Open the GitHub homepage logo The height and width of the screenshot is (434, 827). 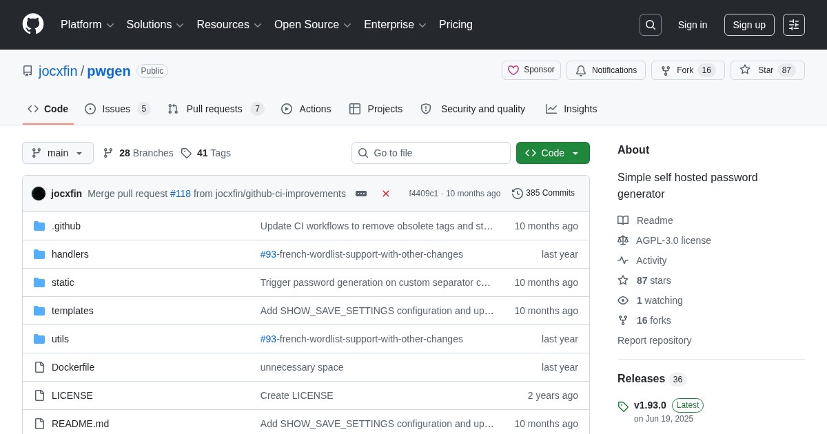pyautogui.click(x=33, y=24)
